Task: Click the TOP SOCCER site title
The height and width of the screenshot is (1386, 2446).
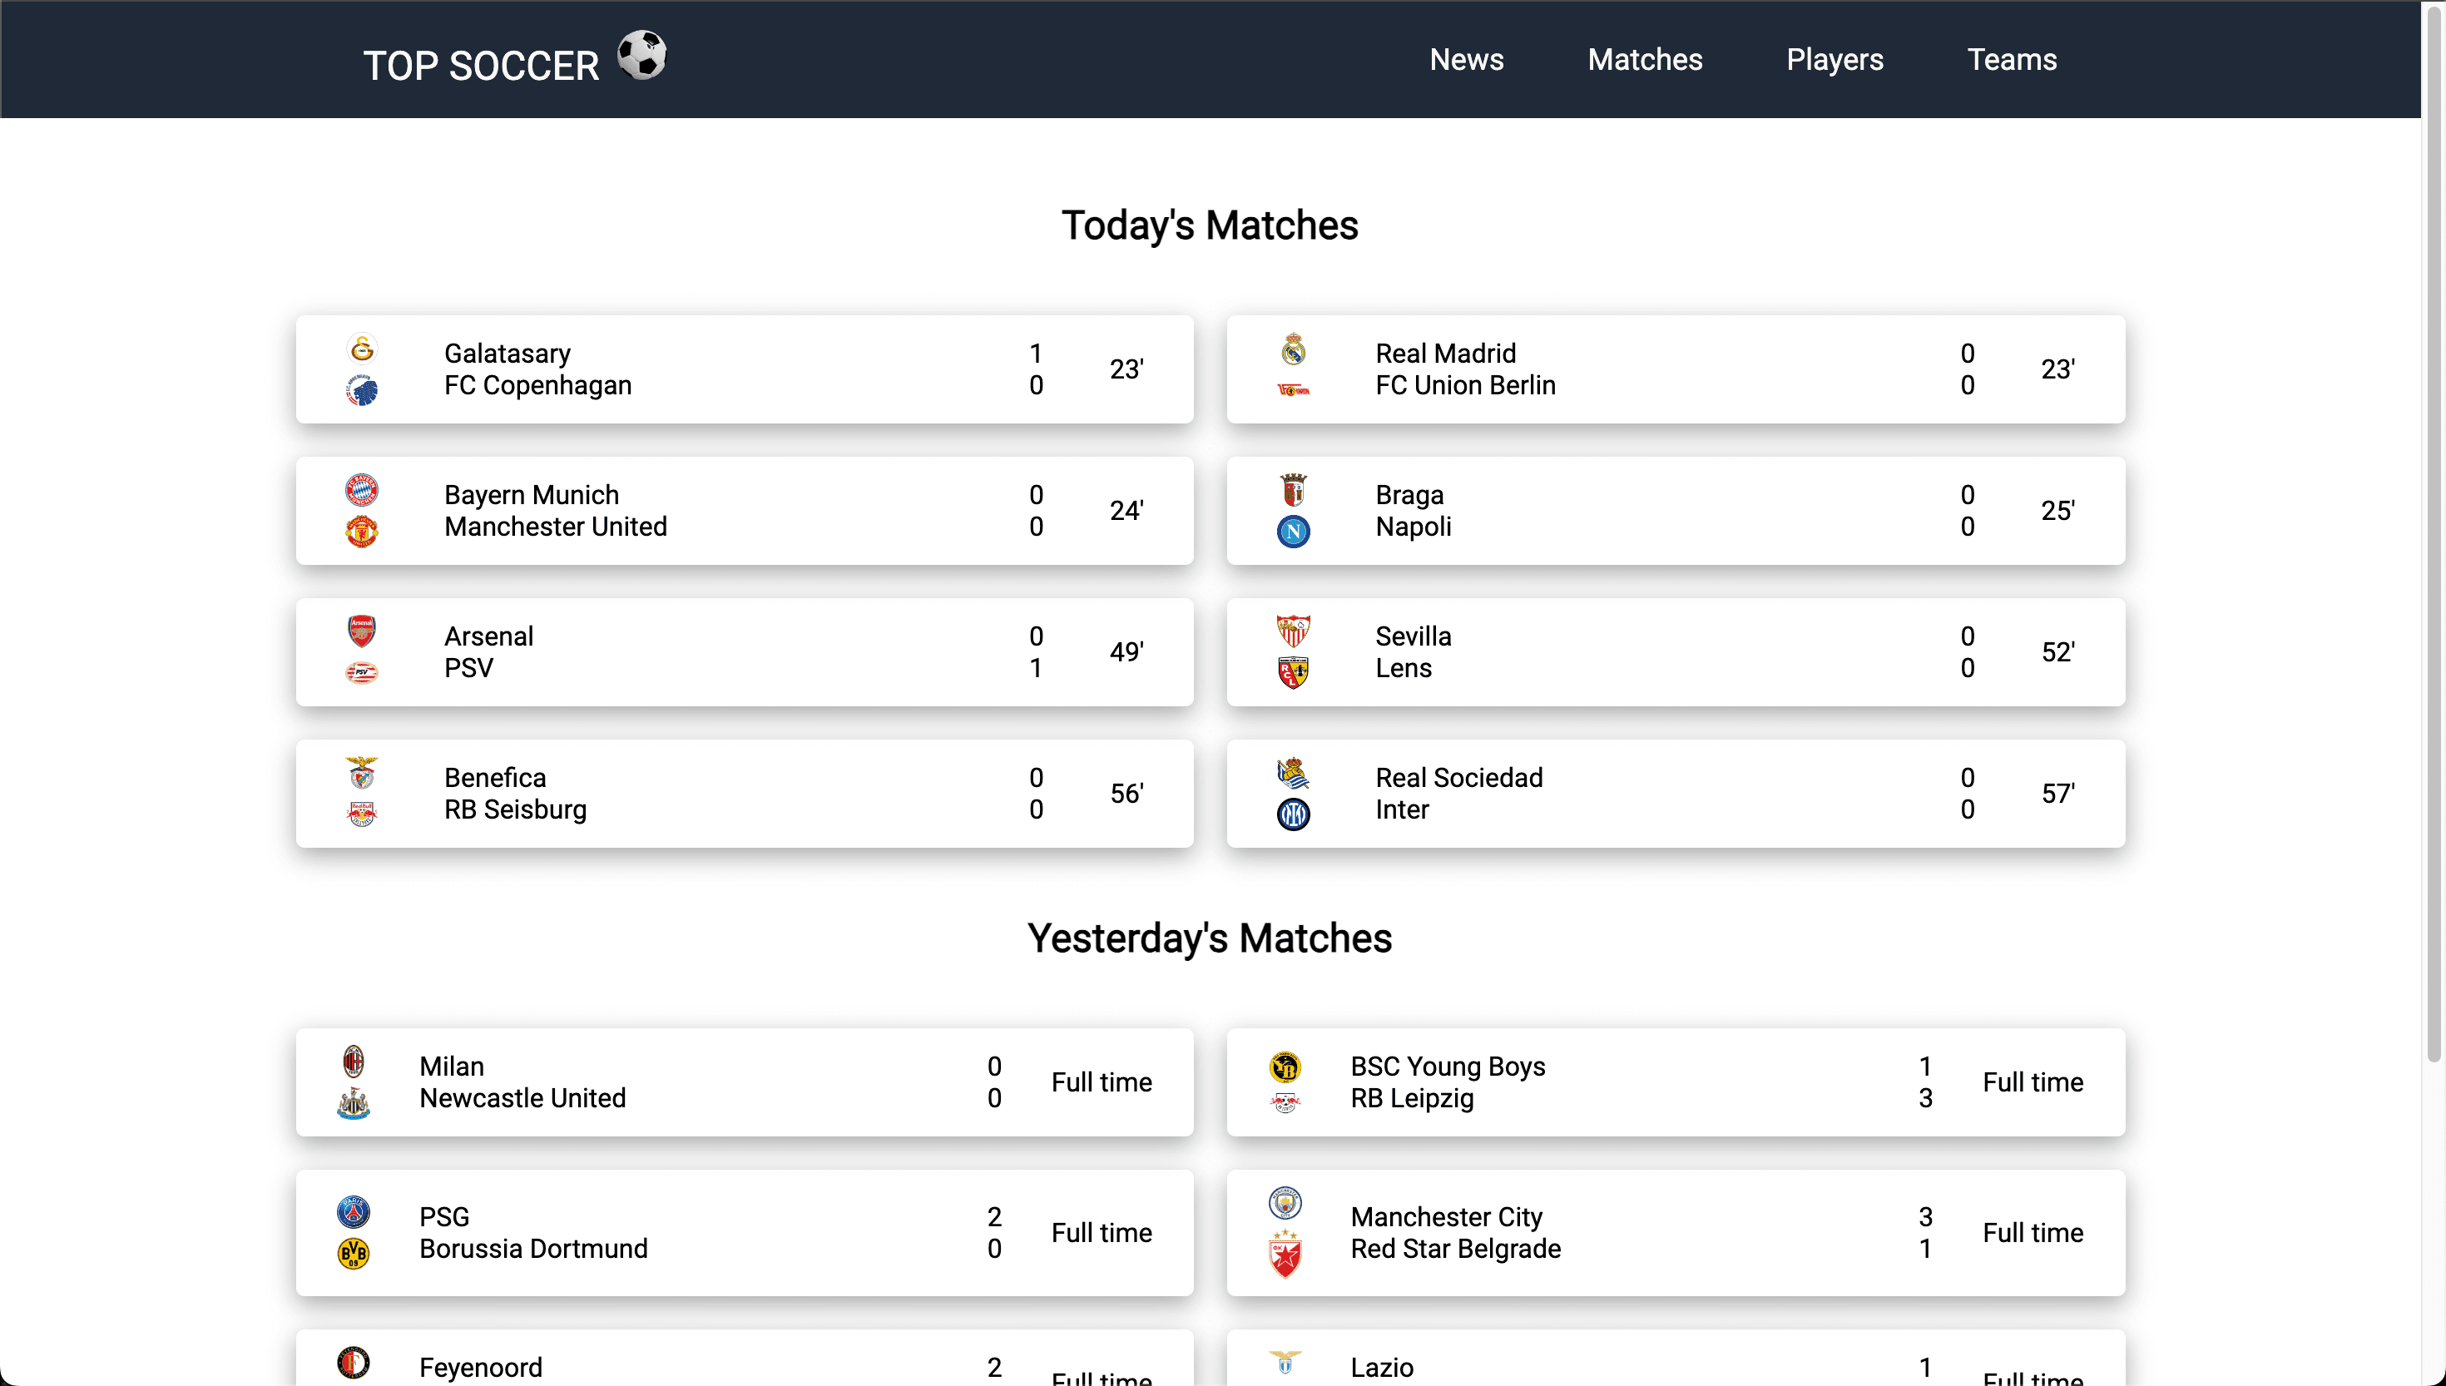Action: coord(481,66)
